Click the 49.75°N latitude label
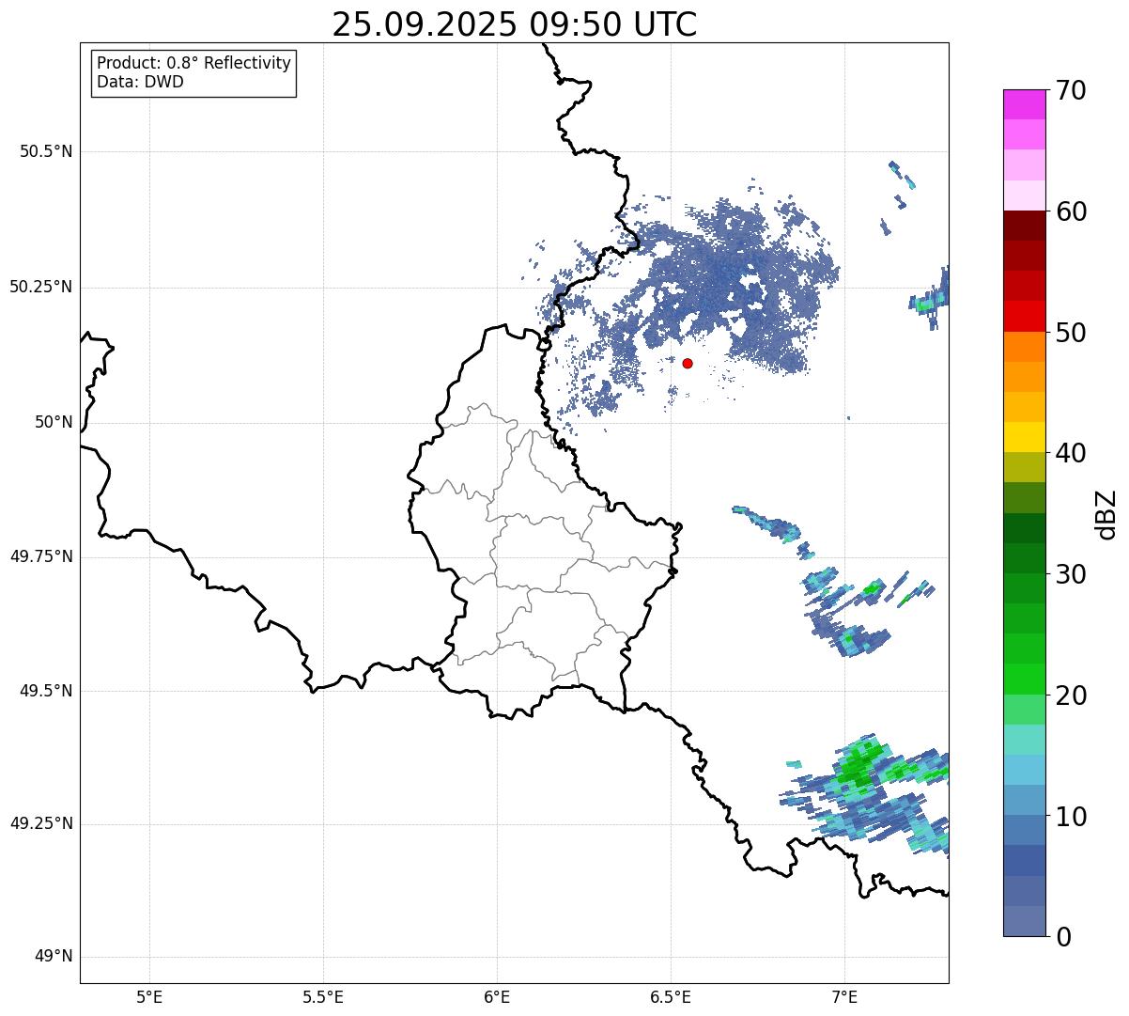 click(x=41, y=556)
